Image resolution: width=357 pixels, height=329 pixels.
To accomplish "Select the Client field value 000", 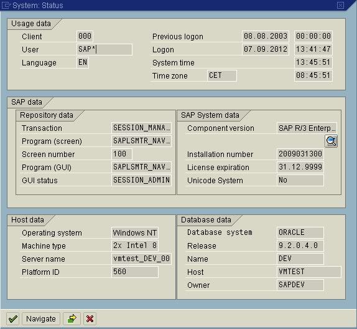I will [x=85, y=36].
